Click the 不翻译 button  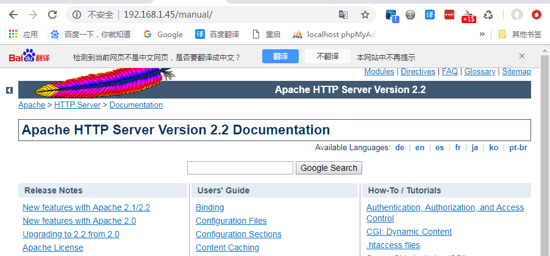pyautogui.click(x=327, y=57)
